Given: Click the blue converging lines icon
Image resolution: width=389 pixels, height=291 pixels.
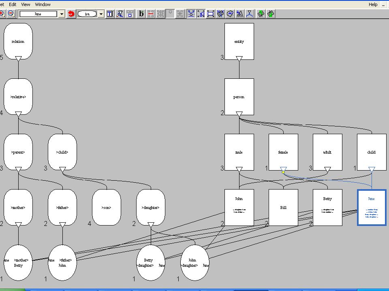Looking at the screenshot, I should [240, 14].
